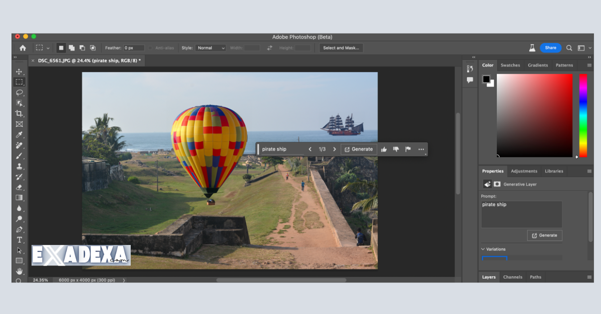Select the Brush tool
The image size is (601, 314).
pyautogui.click(x=20, y=156)
